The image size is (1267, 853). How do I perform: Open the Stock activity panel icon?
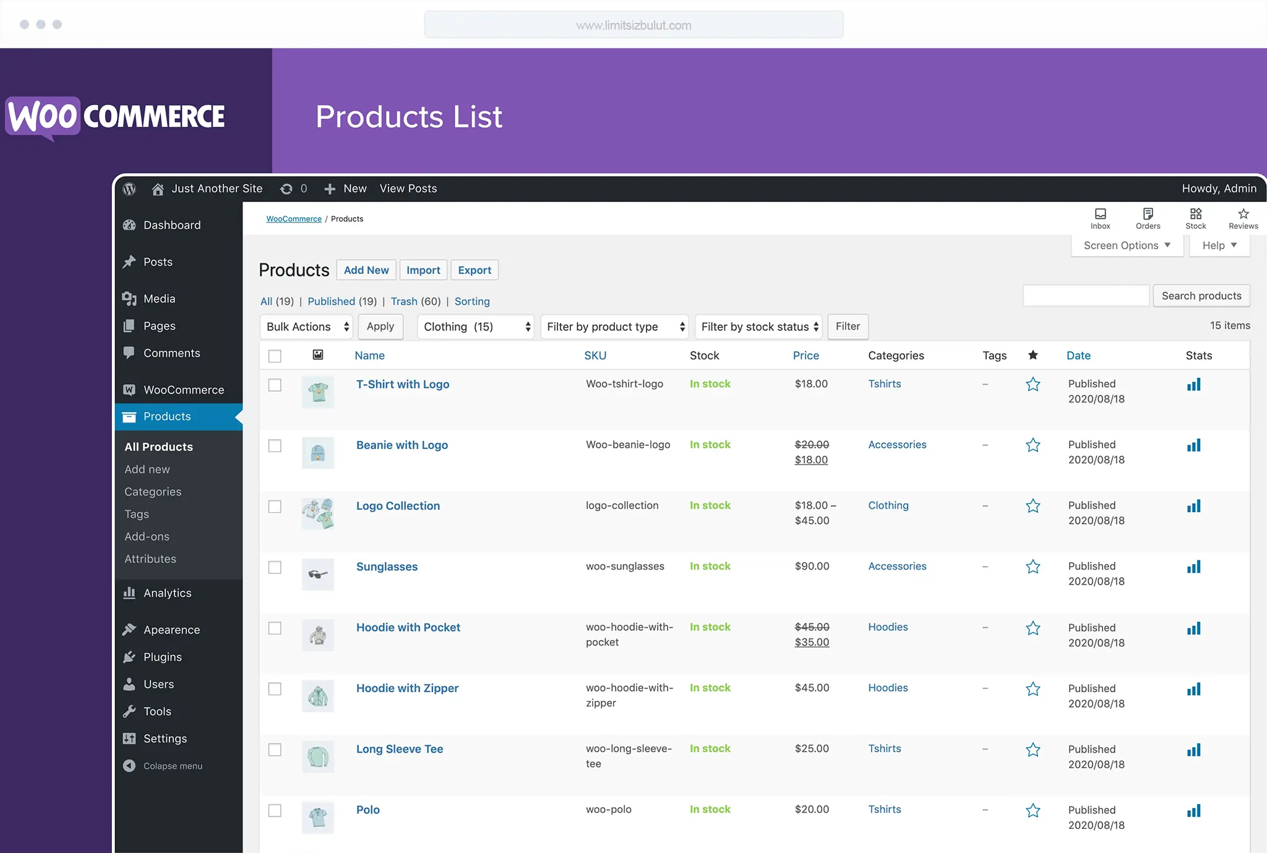tap(1195, 214)
